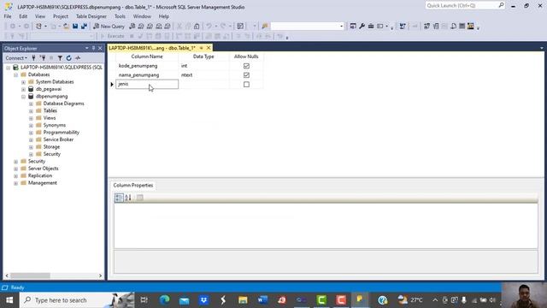This screenshot has height=308, width=547.
Task: Click the jenis column name field
Action: 147,84
